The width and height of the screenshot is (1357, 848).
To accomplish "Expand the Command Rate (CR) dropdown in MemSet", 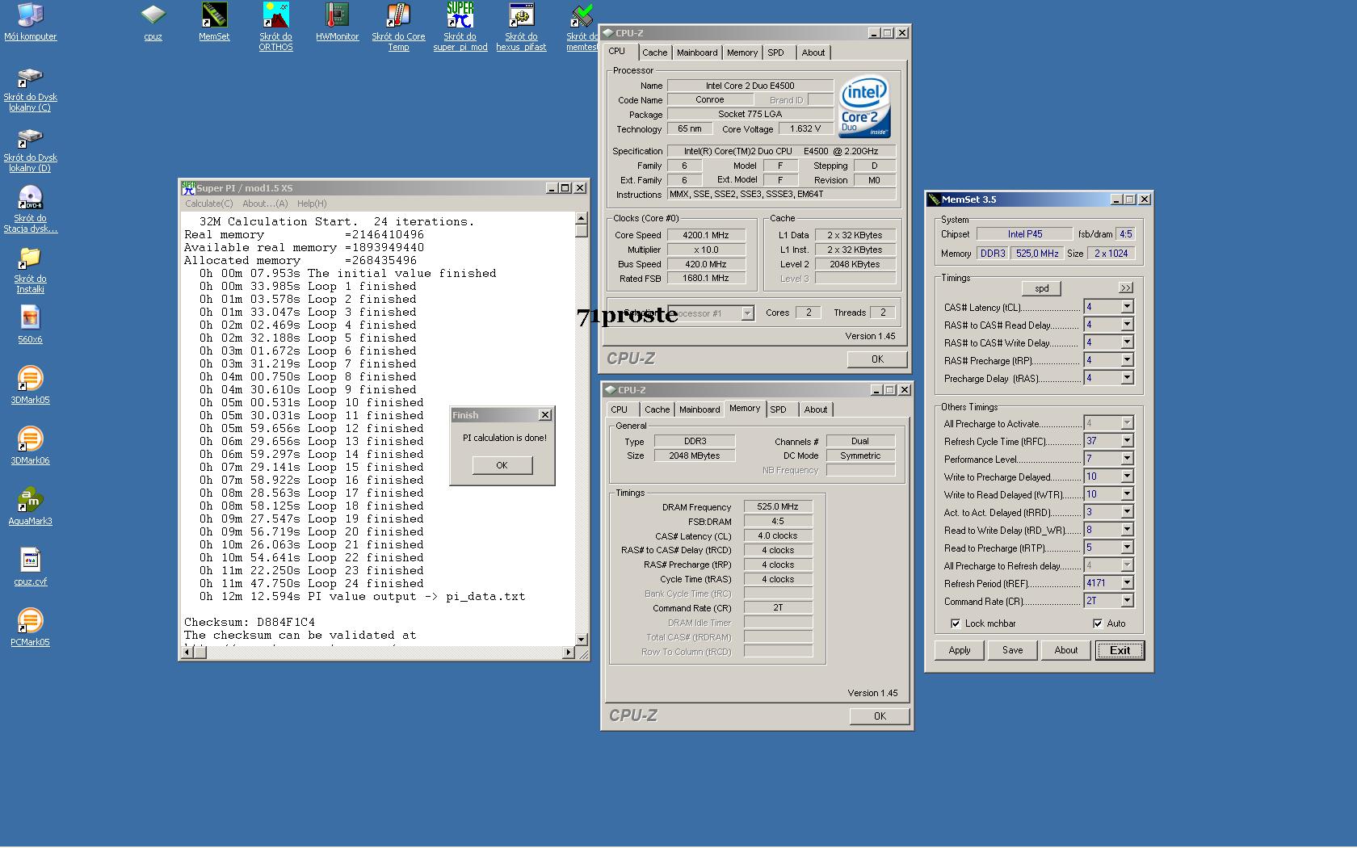I will click(1127, 601).
